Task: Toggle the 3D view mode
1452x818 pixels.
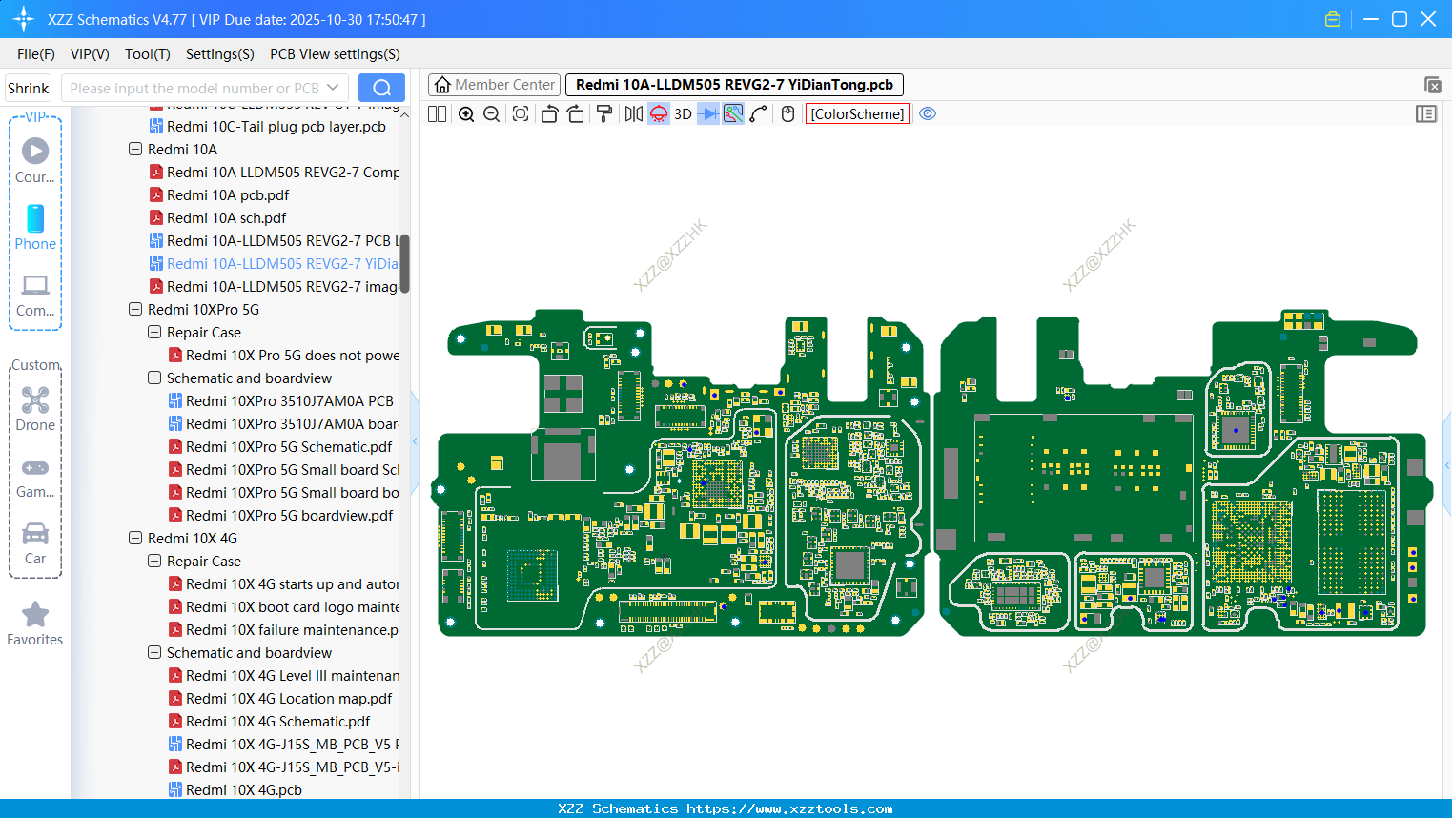Action: pos(682,113)
